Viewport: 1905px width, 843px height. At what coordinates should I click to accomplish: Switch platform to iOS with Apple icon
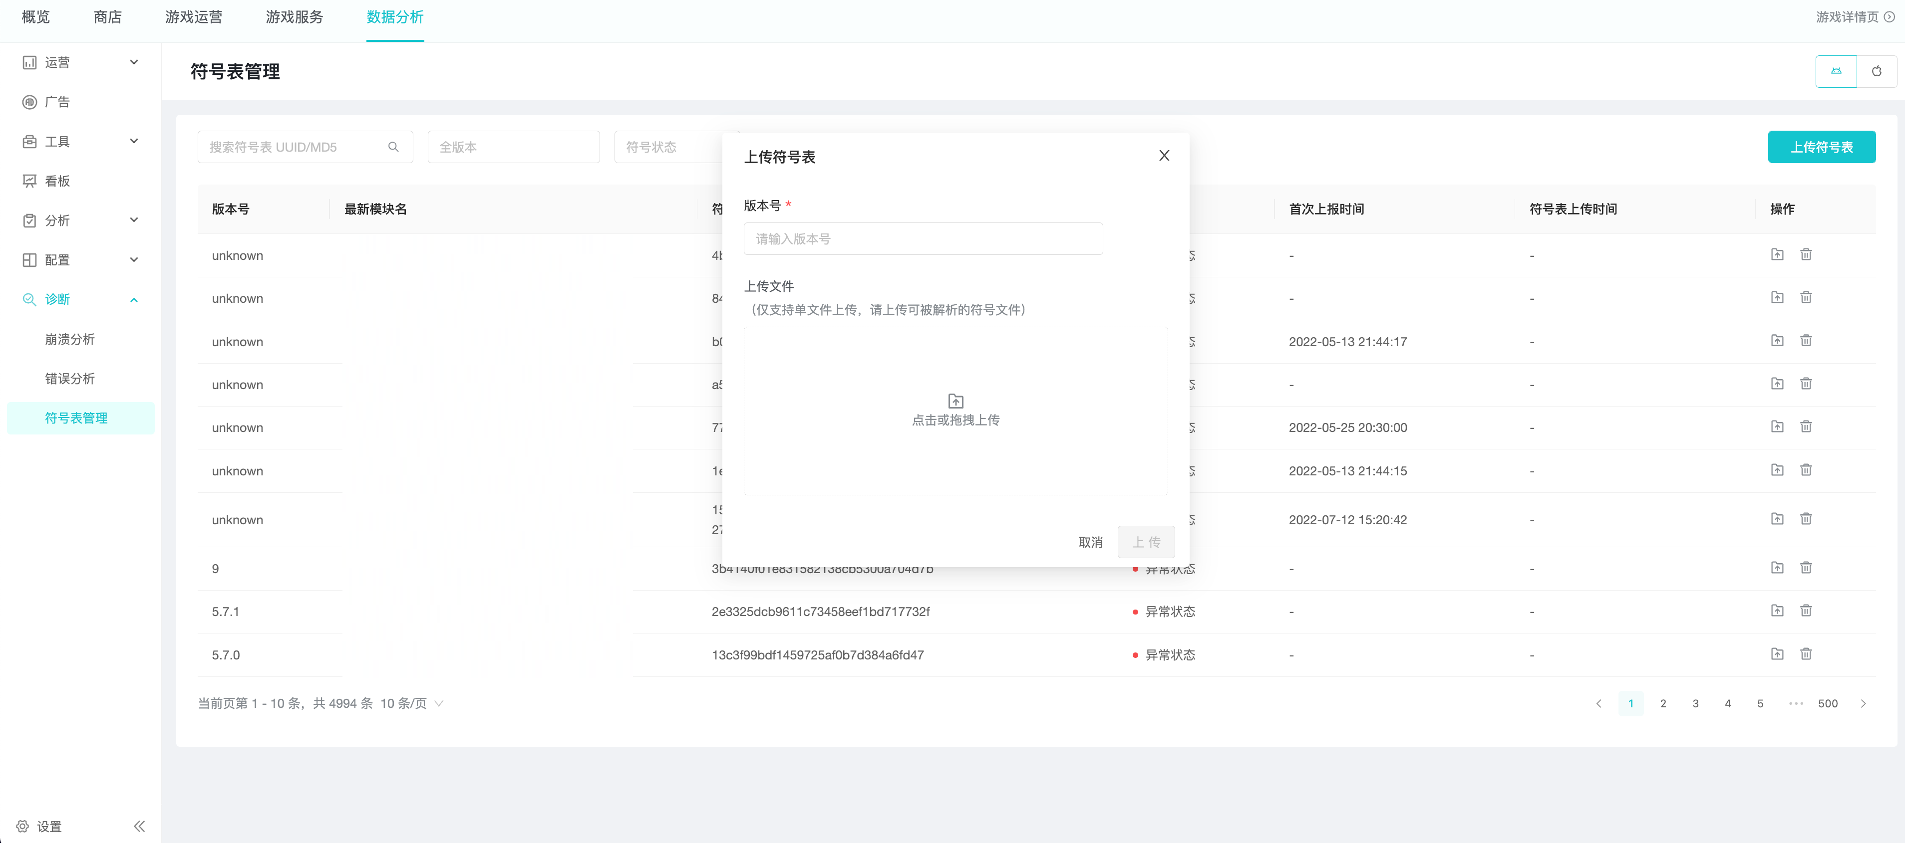pyautogui.click(x=1876, y=72)
